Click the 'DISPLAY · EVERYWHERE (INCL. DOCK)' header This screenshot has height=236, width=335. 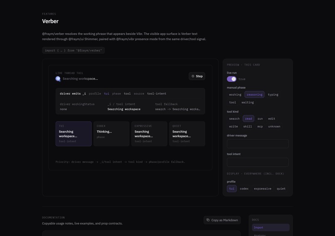click(255, 174)
